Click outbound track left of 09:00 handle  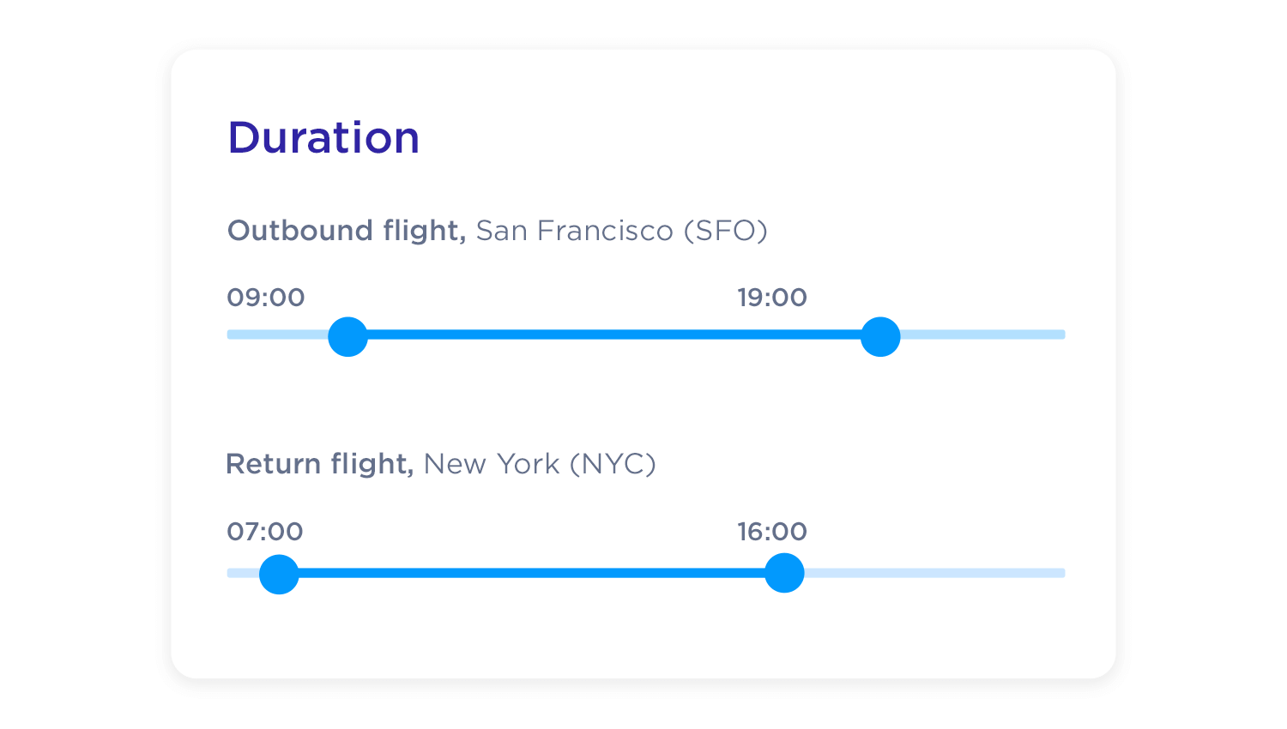point(276,334)
